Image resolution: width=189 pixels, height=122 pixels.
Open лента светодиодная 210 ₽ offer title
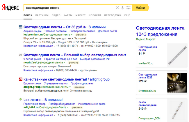click(x=147, y=104)
